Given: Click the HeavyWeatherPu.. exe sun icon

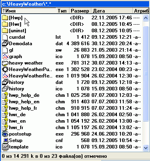Looking at the screenshot, I should coord(5,69).
